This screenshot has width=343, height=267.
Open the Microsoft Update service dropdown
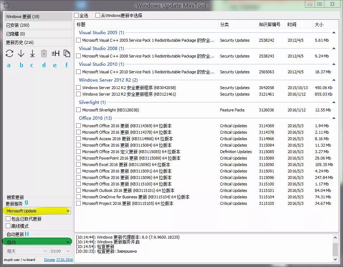tap(38, 211)
